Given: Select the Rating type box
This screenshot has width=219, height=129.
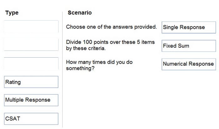Looking at the screenshot, I should click(31, 82).
